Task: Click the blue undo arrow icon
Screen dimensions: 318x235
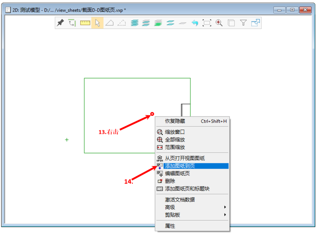Action: tap(195, 23)
